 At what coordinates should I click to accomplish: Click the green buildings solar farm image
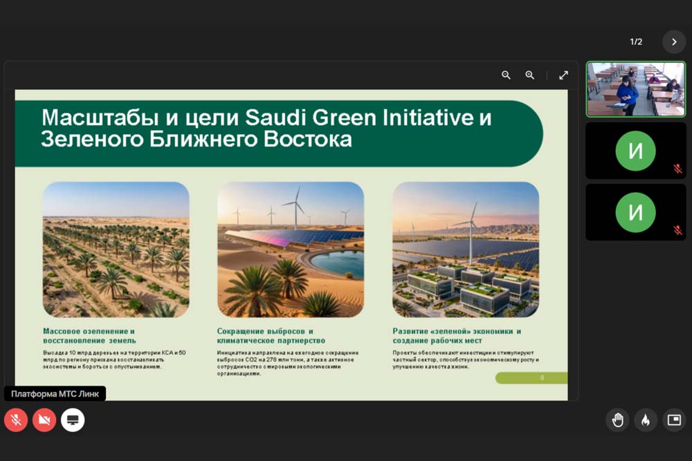[x=466, y=250]
